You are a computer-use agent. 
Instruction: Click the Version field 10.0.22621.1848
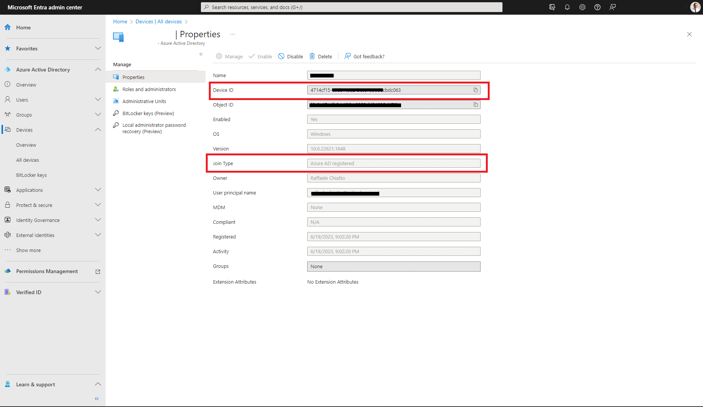pyautogui.click(x=394, y=149)
